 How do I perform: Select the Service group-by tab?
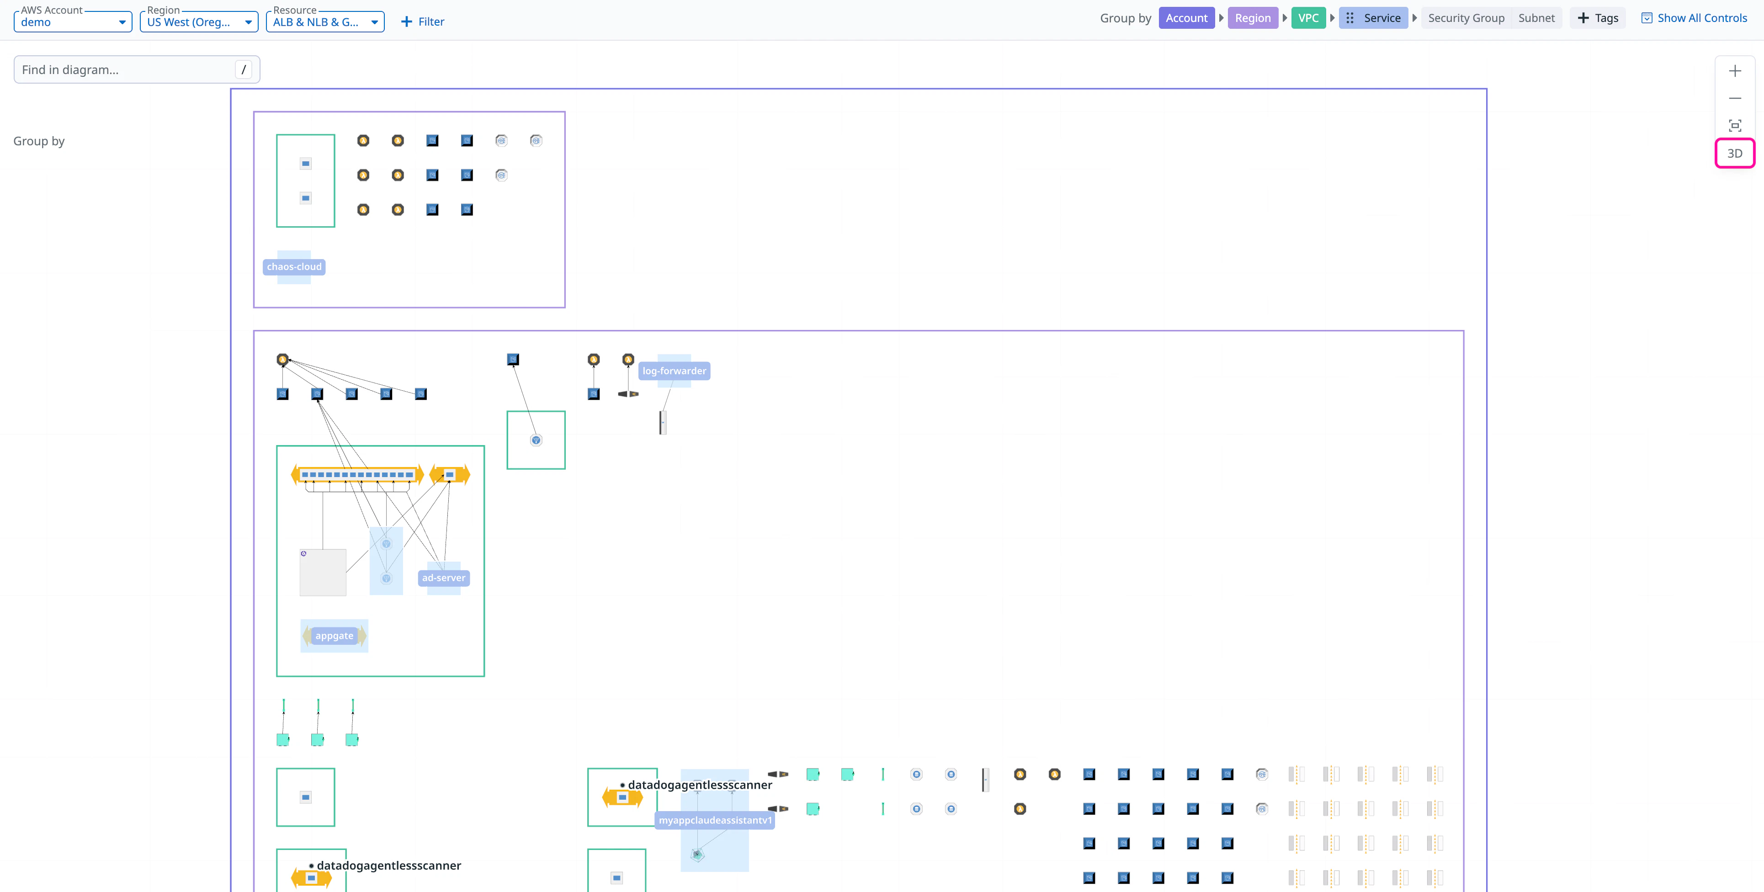click(x=1373, y=18)
